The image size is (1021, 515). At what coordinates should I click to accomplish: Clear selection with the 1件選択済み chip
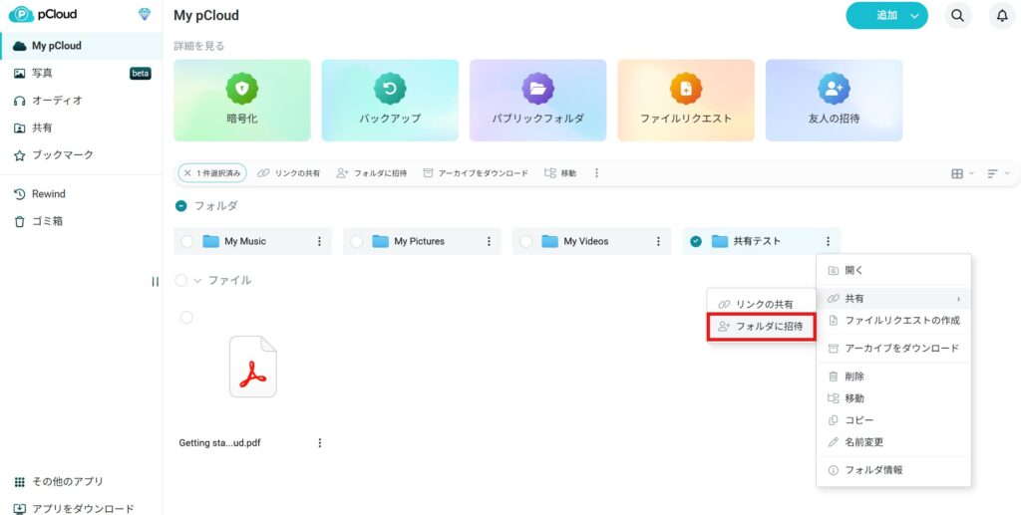(x=187, y=173)
